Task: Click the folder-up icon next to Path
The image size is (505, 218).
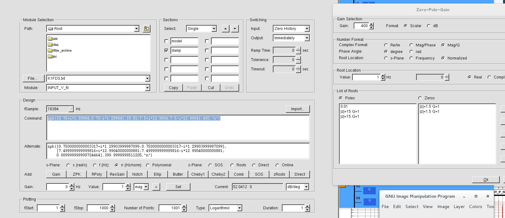Action: click(146, 29)
